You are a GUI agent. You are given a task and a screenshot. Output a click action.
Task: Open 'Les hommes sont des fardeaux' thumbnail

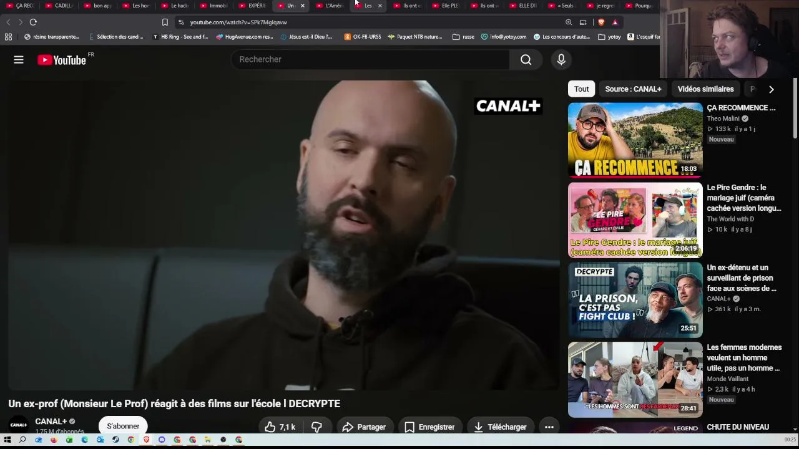[x=635, y=380]
